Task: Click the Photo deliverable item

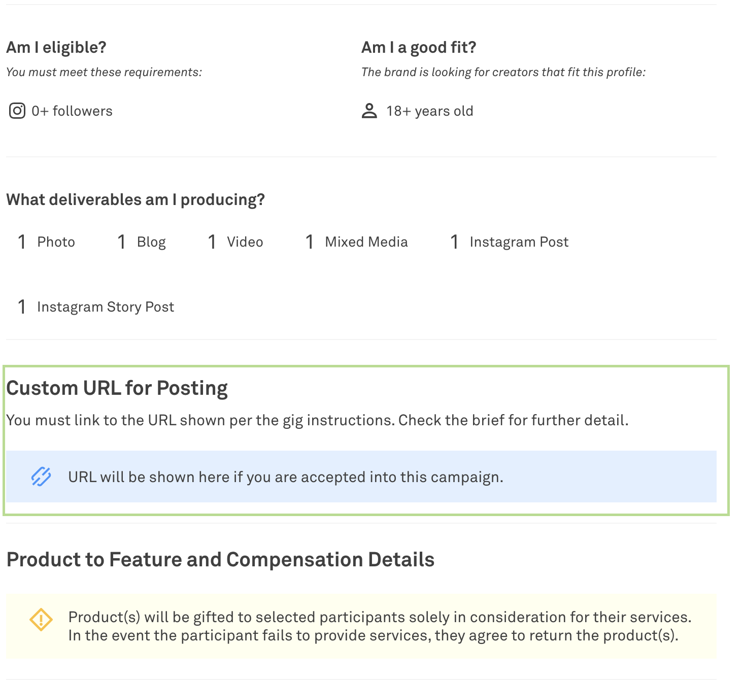Action: (x=56, y=242)
